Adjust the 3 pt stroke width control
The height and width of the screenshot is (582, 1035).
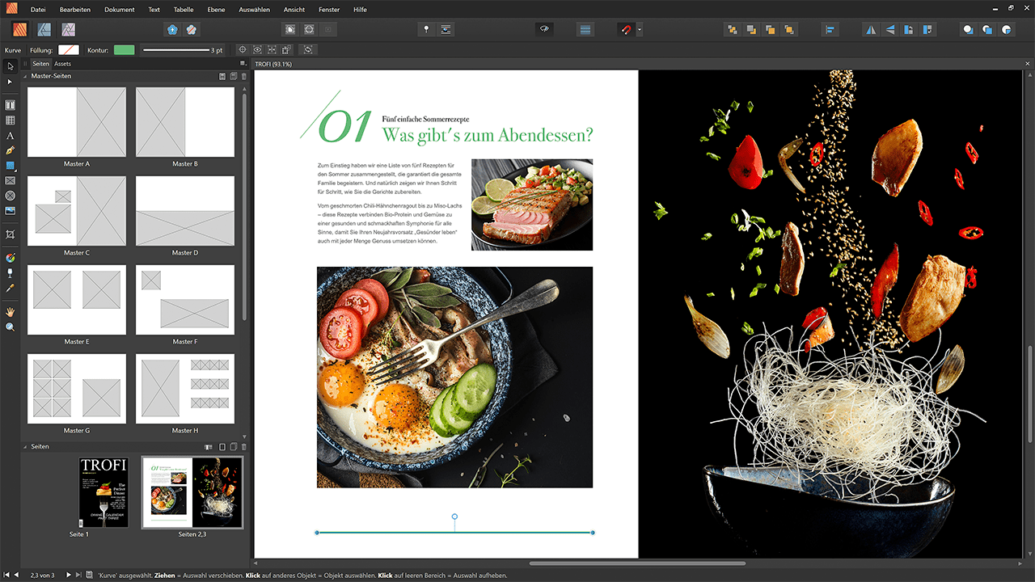(183, 50)
